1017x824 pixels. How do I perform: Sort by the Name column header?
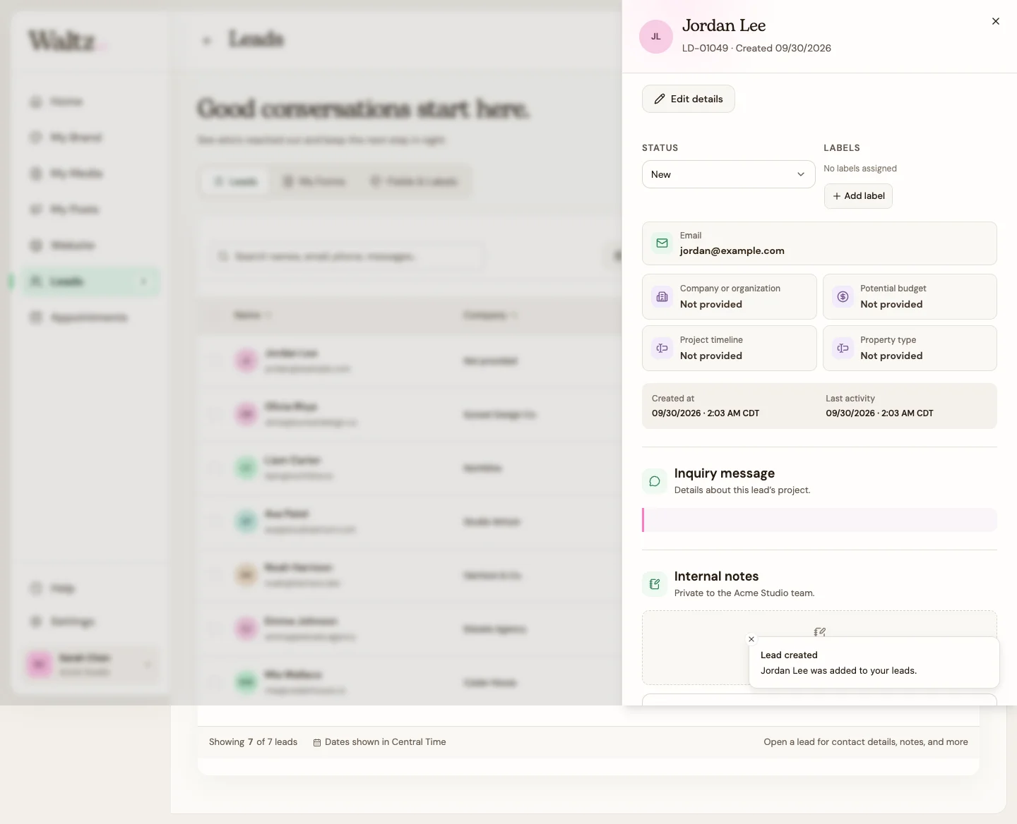pos(252,315)
